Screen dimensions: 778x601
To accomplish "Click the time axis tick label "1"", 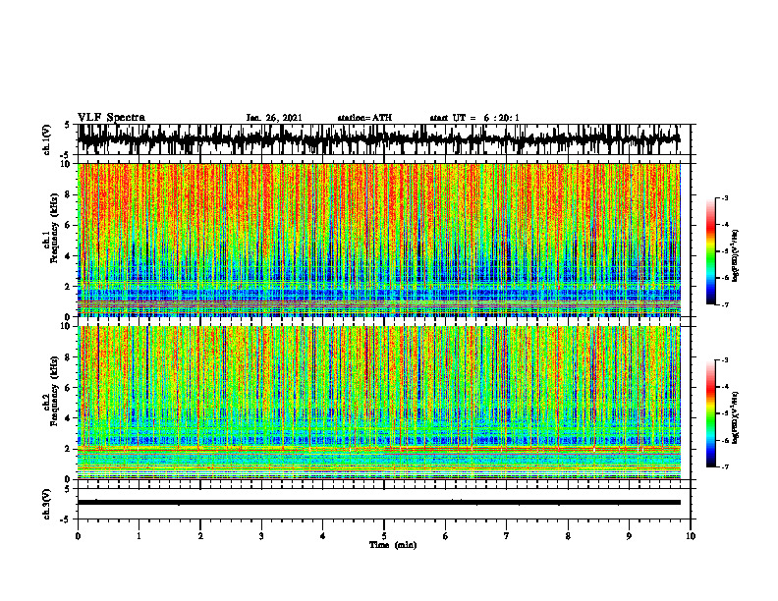I will pyautogui.click(x=139, y=536).
